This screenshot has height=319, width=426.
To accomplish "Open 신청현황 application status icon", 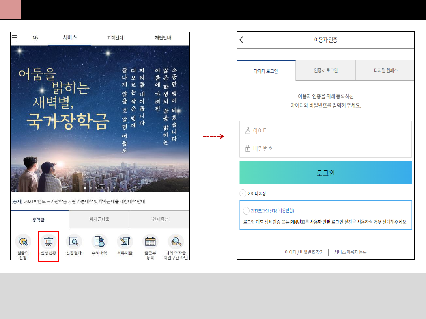I will [49, 242].
